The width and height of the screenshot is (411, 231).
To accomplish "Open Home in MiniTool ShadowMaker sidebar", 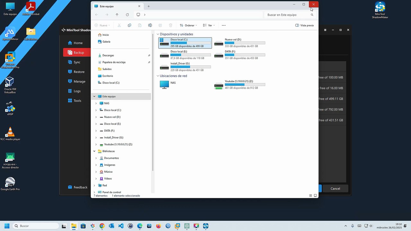I will coord(75,43).
